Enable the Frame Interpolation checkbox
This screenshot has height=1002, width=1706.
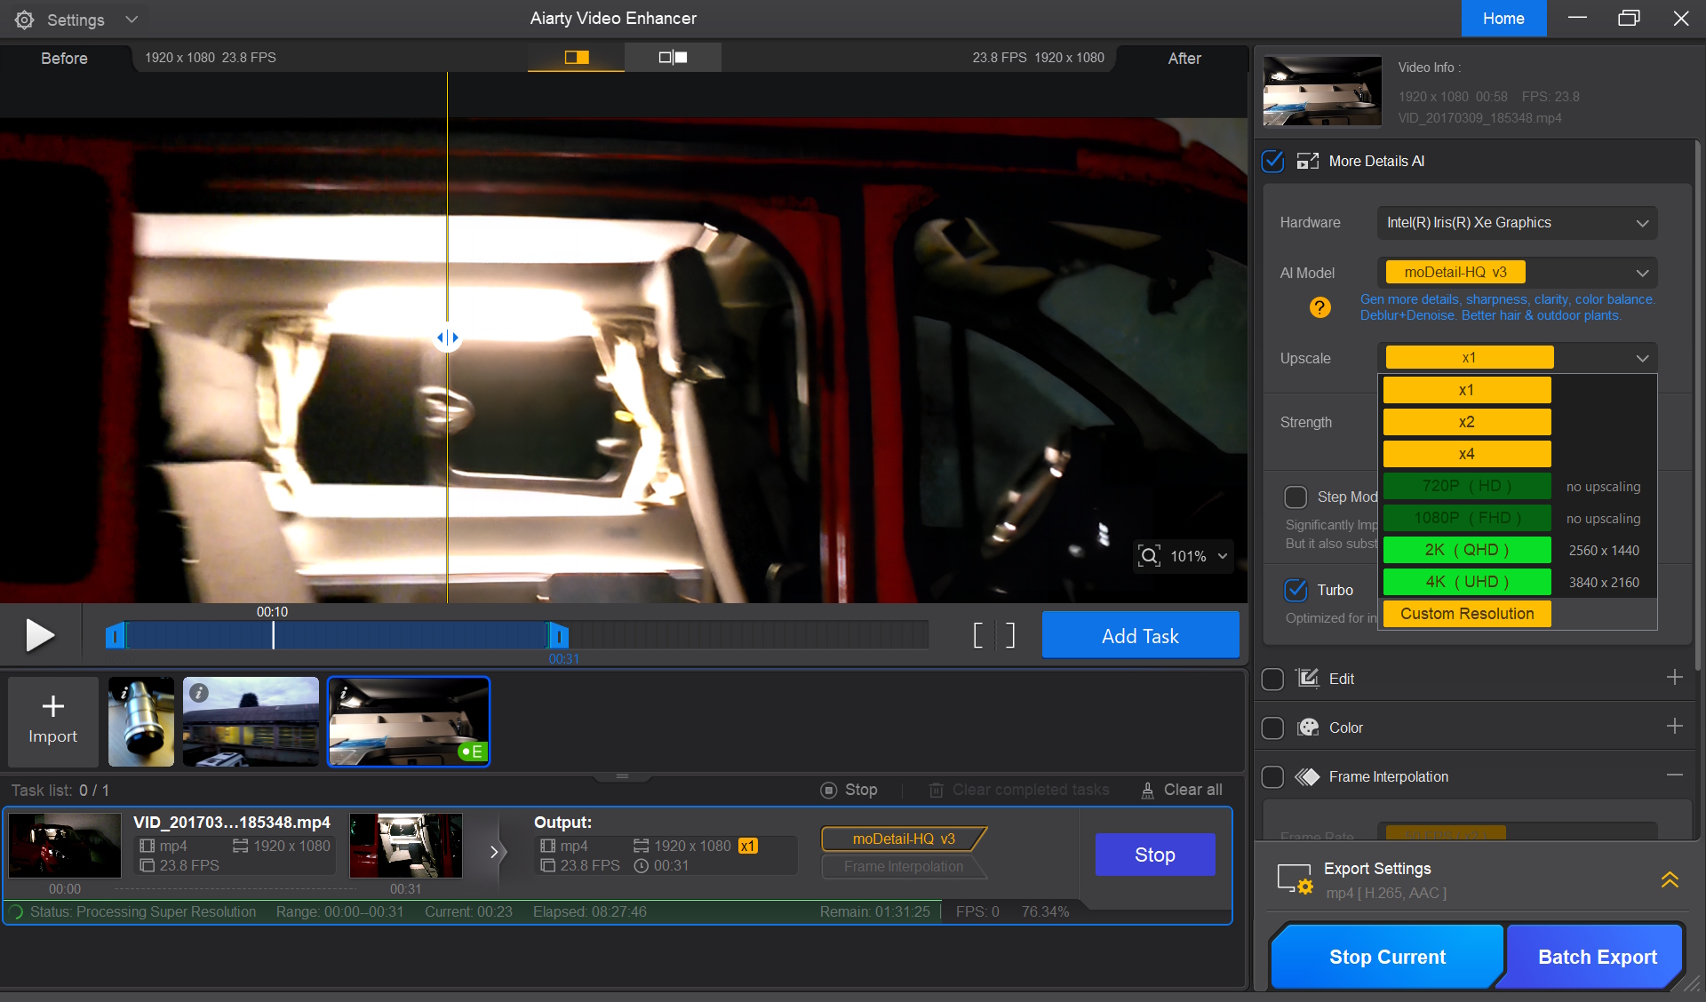tap(1273, 777)
